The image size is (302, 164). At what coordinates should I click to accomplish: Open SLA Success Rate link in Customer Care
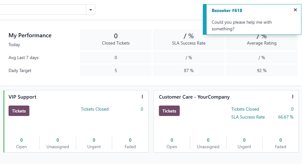[x=248, y=117]
